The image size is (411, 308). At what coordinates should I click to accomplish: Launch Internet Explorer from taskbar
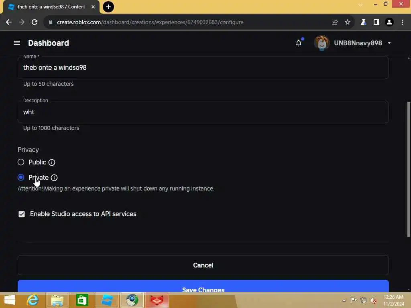[33, 300]
